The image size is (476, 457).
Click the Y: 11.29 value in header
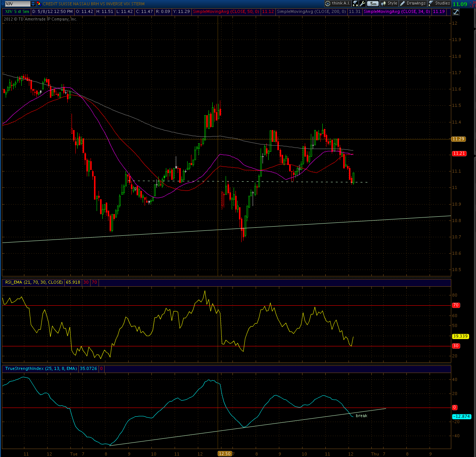click(x=181, y=11)
